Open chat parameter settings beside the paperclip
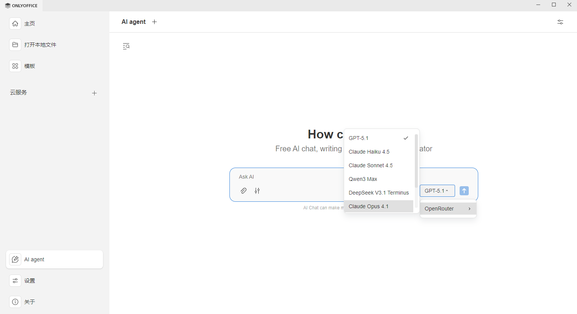Screen dimensions: 577x314 [257, 191]
